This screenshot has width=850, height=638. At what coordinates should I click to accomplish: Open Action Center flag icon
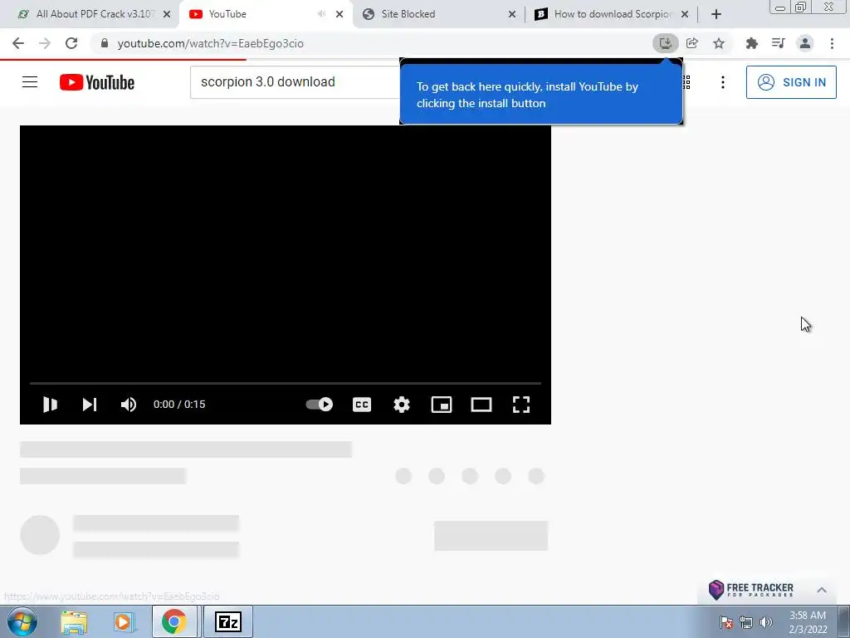[x=726, y=623]
